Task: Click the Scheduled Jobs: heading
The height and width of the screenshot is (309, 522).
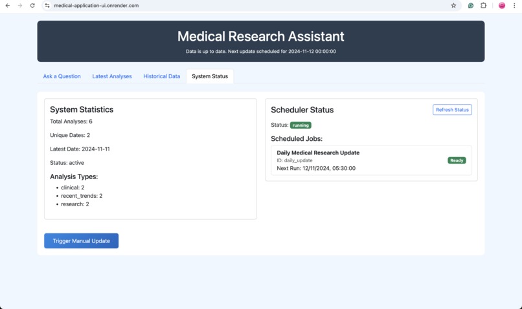Action: coord(297,139)
